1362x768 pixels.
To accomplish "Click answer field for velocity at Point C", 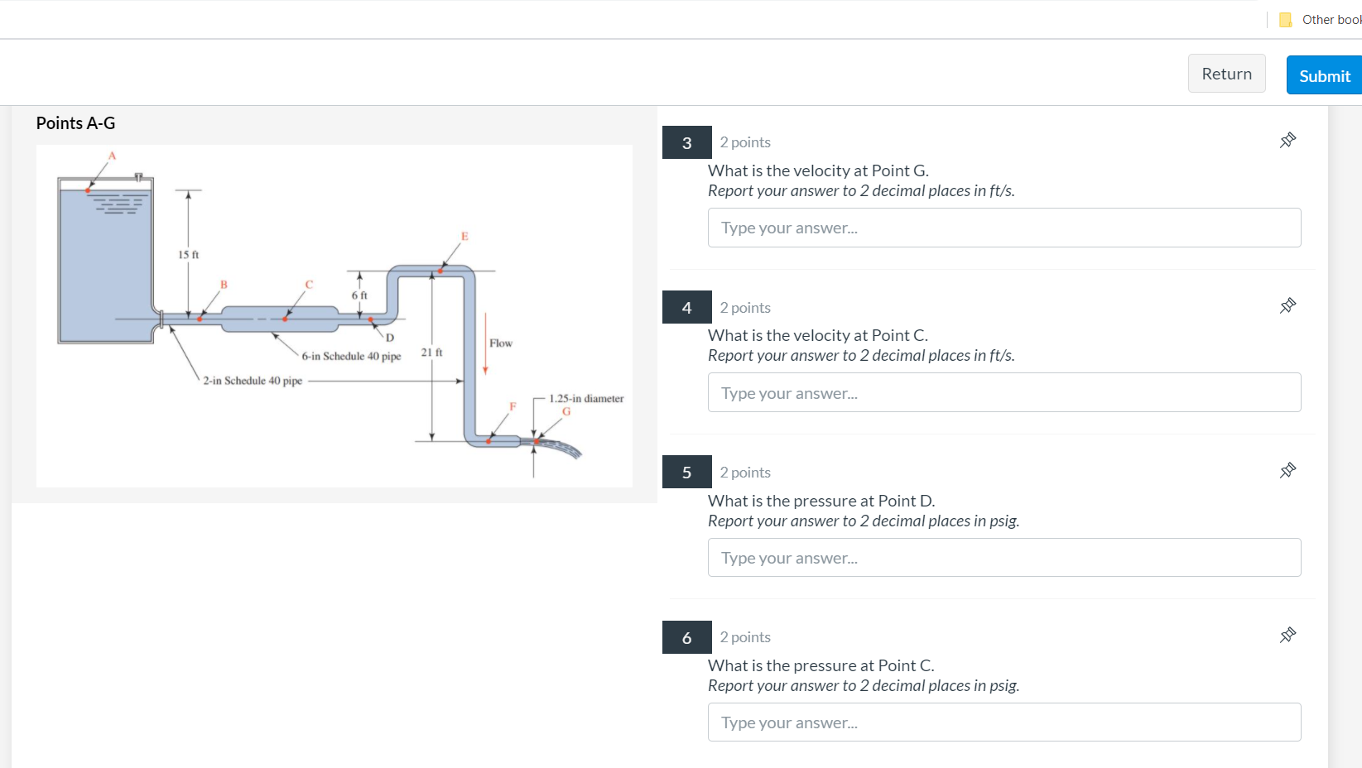I will tap(1004, 392).
